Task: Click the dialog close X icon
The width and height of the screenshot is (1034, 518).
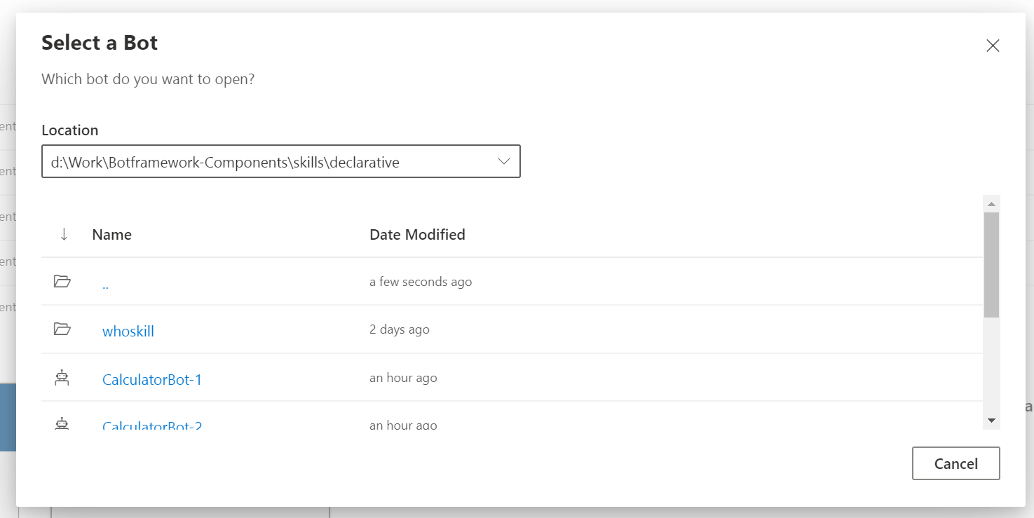Action: [x=993, y=45]
